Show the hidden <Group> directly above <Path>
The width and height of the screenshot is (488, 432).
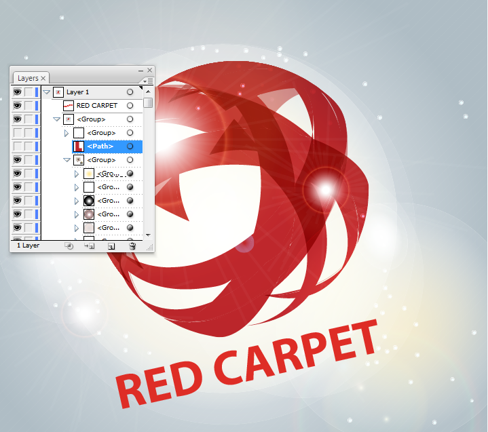click(18, 133)
